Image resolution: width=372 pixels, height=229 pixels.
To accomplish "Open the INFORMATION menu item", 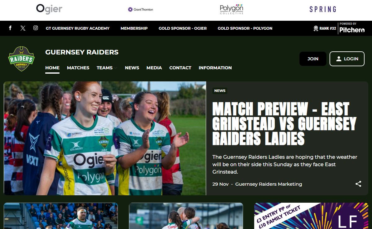I will pyautogui.click(x=215, y=68).
